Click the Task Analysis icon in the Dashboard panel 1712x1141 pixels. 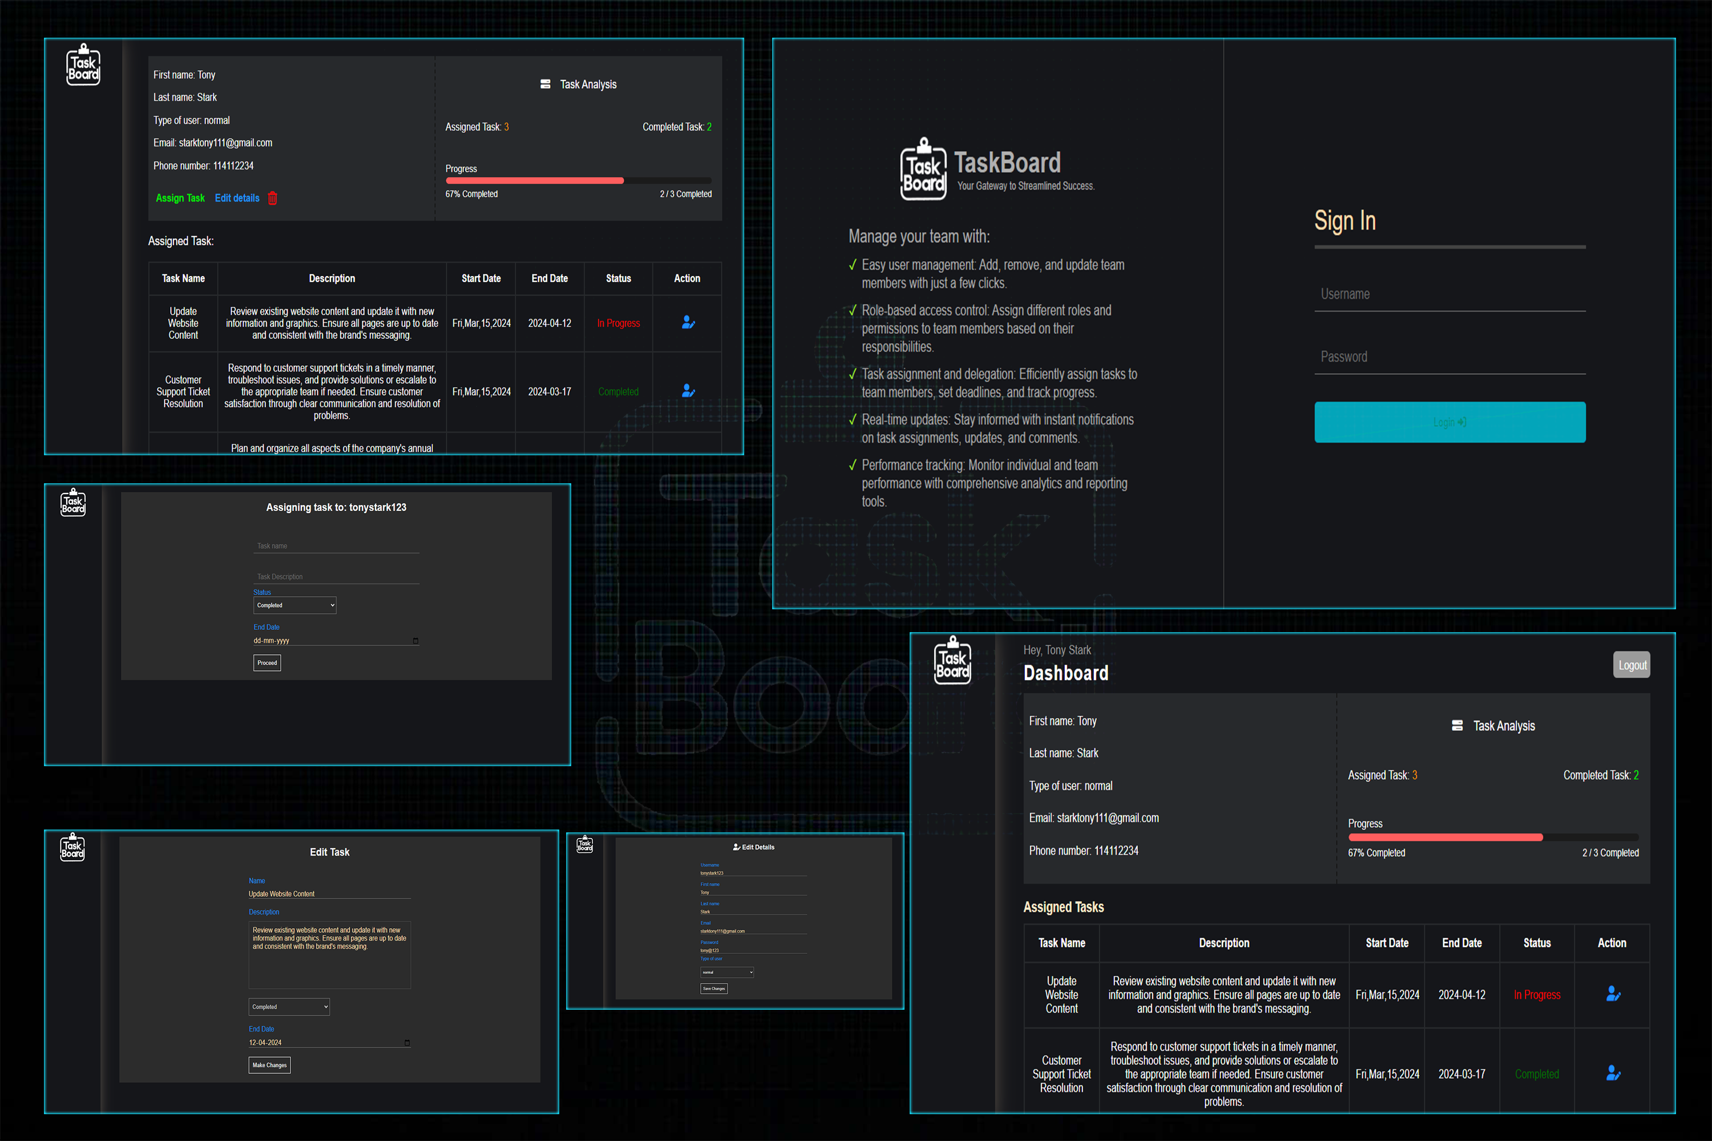pyautogui.click(x=1457, y=726)
